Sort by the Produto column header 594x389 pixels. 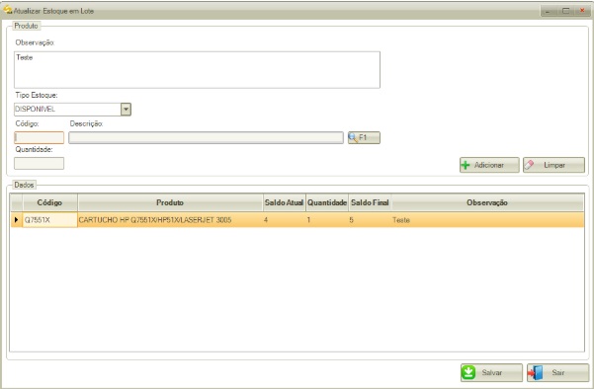pos(170,202)
